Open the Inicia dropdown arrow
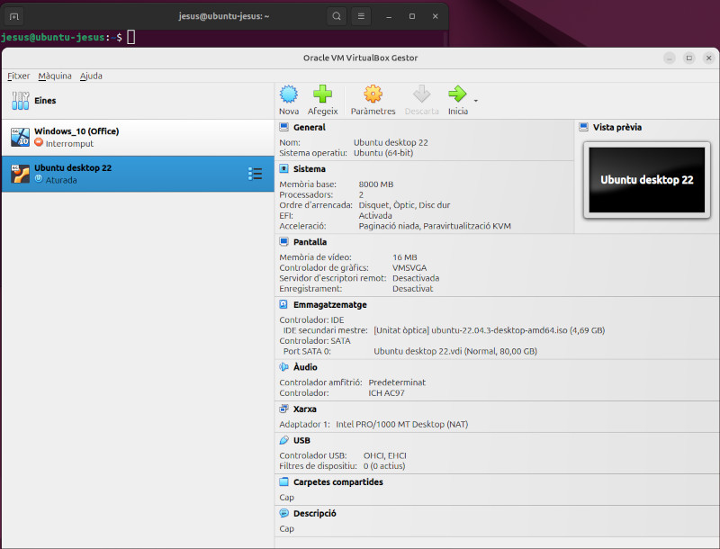This screenshot has height=549, width=720. pyautogui.click(x=474, y=99)
